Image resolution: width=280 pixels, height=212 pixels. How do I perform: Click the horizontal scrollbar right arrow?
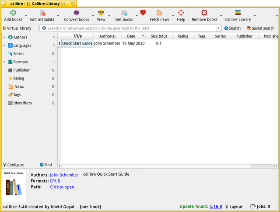tap(276, 166)
